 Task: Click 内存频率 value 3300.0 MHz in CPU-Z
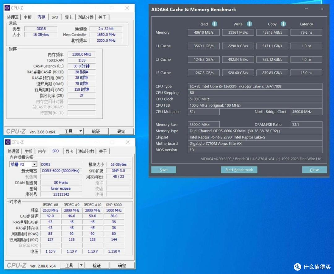(x=82, y=54)
